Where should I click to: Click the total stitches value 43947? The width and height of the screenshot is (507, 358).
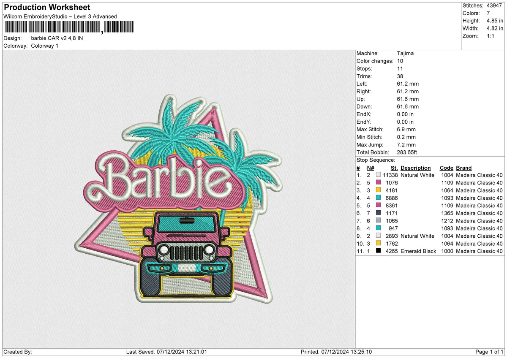coord(494,5)
